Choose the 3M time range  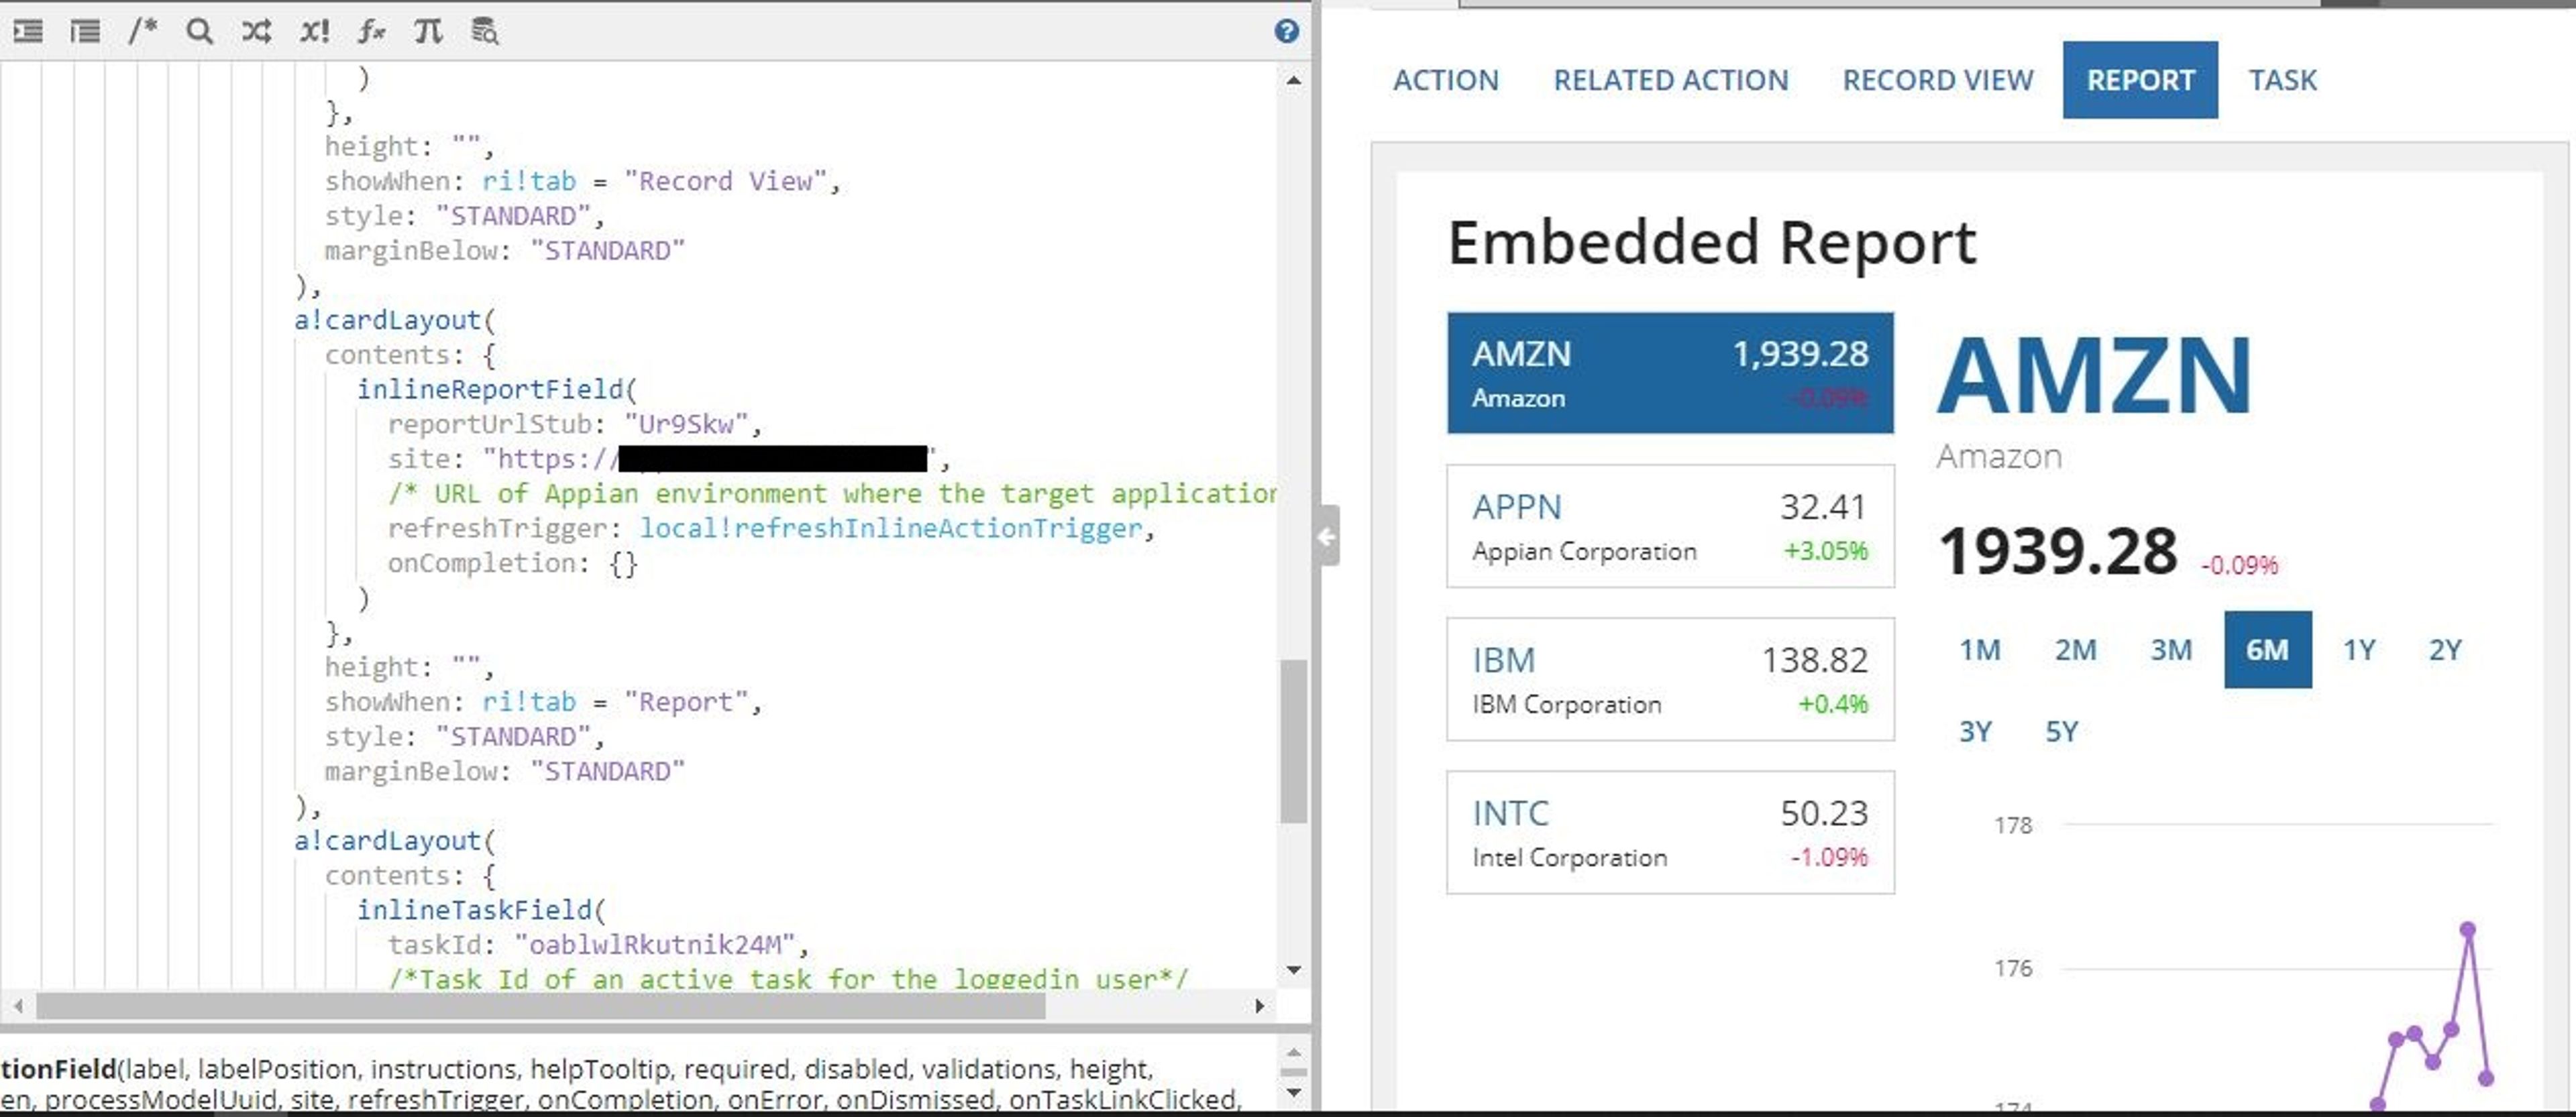coord(2171,650)
